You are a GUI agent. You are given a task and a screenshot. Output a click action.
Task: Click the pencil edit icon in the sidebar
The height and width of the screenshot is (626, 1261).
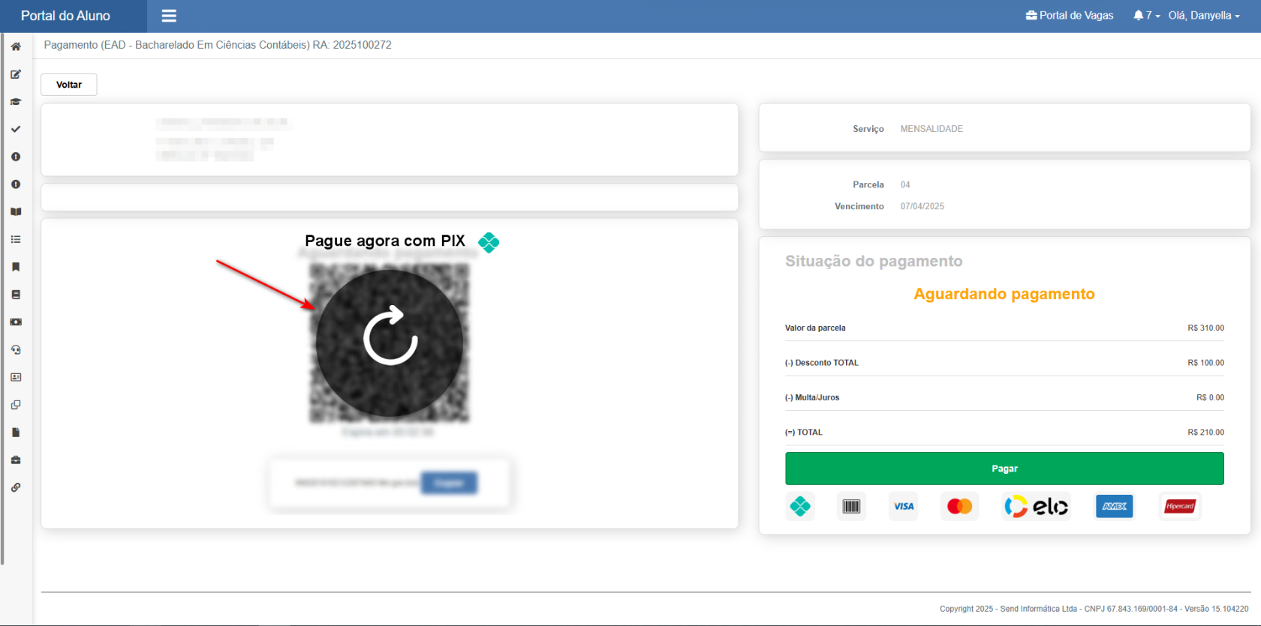[x=16, y=74]
